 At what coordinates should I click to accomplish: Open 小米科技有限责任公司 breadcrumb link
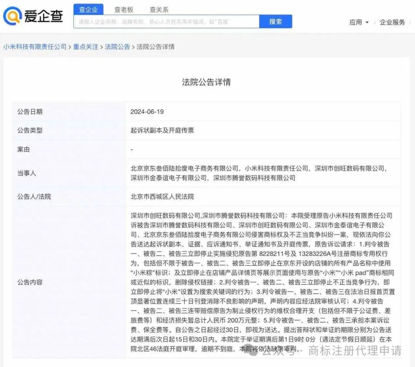tap(35, 47)
